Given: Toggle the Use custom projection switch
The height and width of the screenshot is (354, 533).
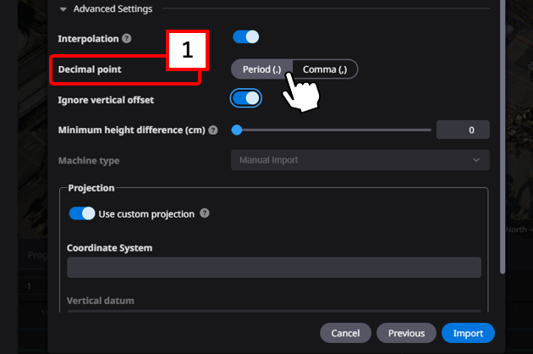Looking at the screenshot, I should pyautogui.click(x=82, y=213).
